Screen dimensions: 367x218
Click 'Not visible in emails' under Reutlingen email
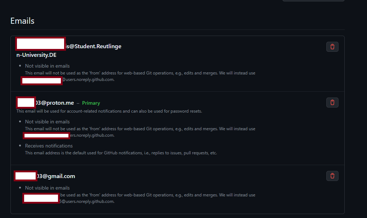pyautogui.click(x=47, y=66)
